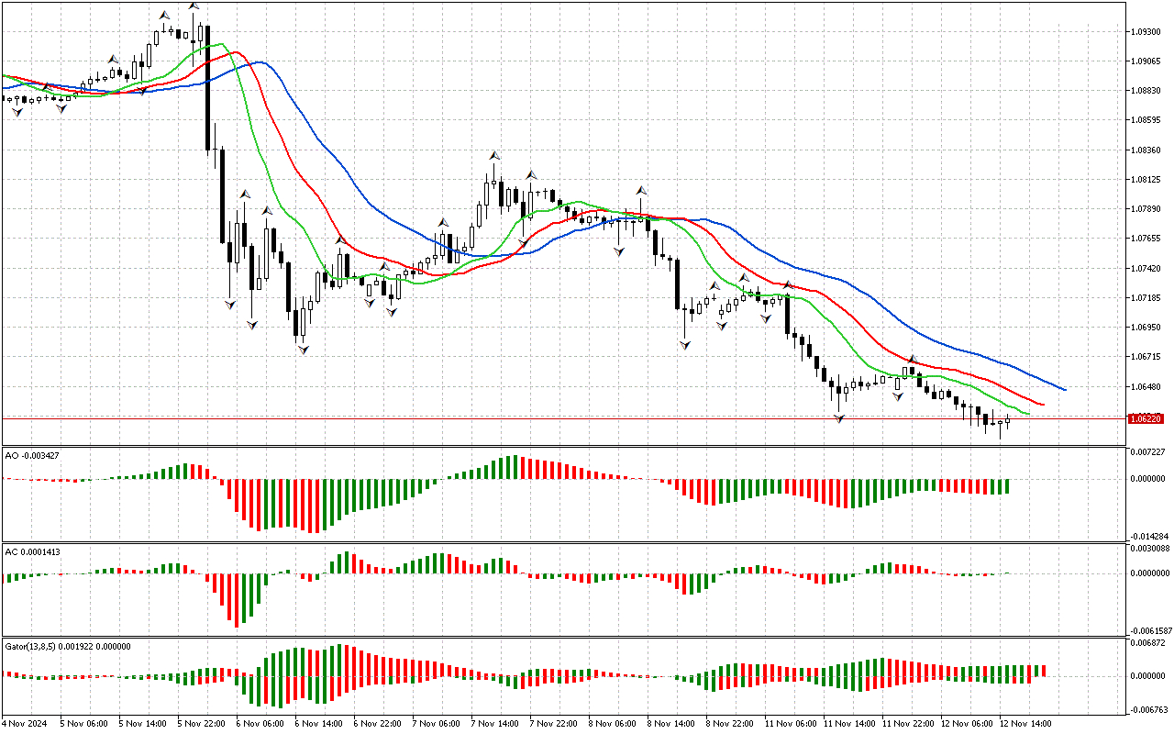Click the 1.06950 price axis label
The image size is (1174, 734).
tap(1147, 328)
